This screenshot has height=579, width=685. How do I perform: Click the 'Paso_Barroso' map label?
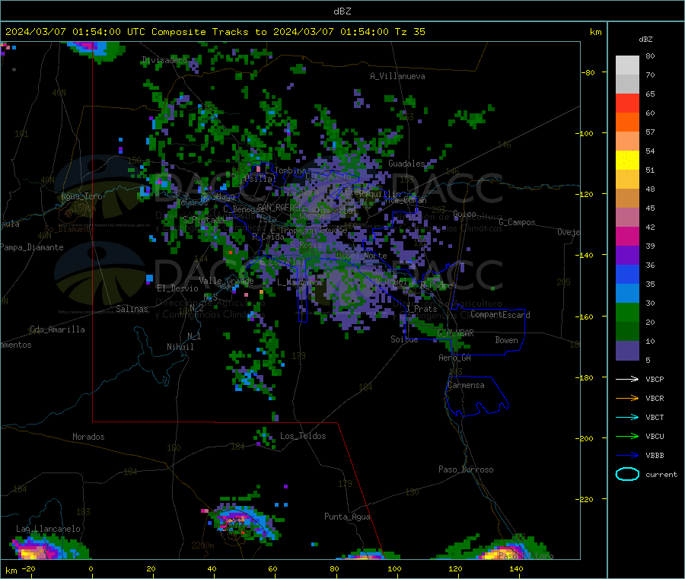coord(466,469)
